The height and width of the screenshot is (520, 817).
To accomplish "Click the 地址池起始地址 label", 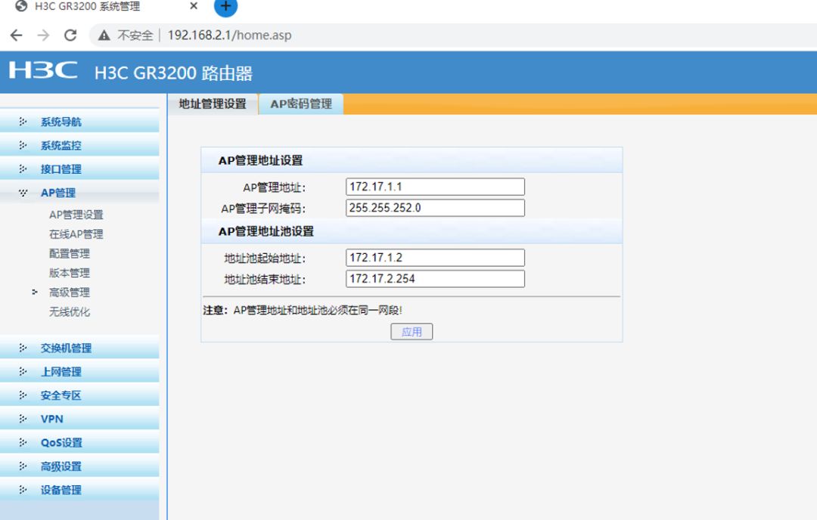I will pos(265,258).
